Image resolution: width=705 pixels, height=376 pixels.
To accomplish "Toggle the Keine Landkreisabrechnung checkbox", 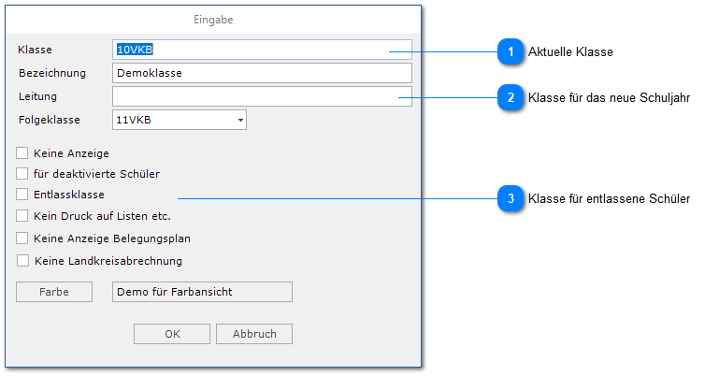I will pos(23,261).
